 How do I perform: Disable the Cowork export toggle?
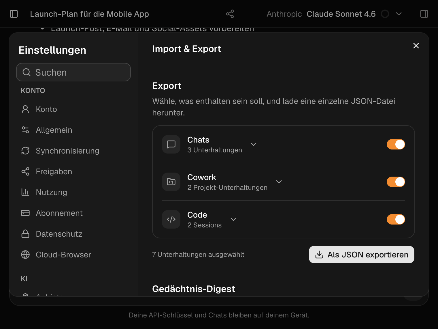coord(396,182)
